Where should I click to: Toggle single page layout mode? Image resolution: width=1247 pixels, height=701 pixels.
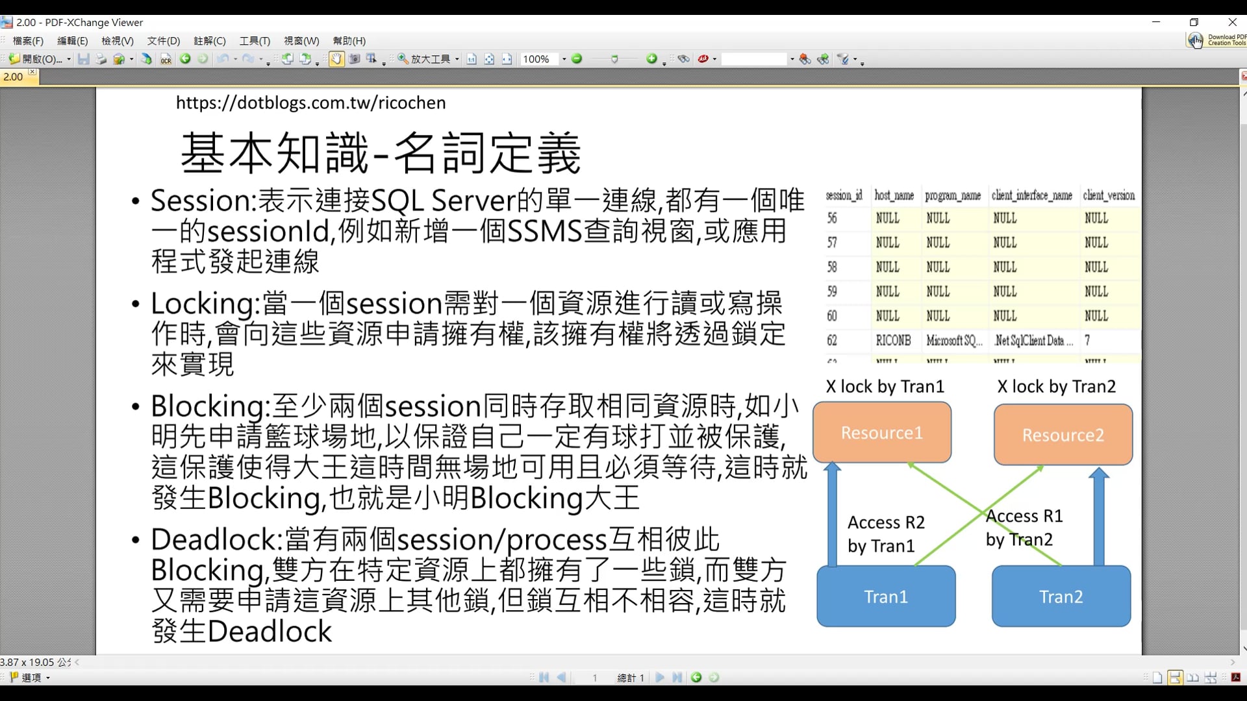click(1157, 678)
